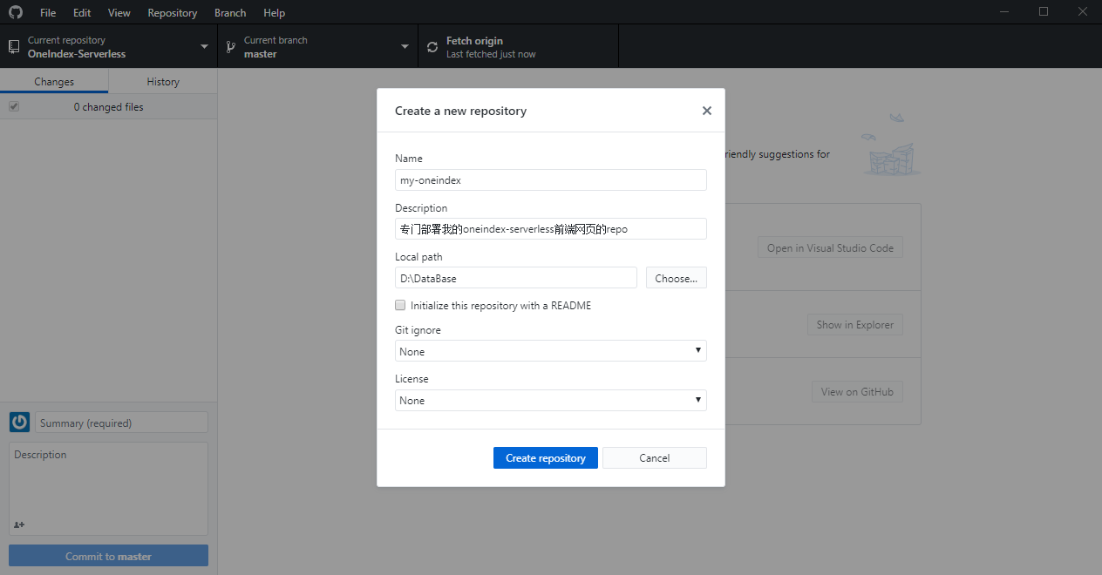Image resolution: width=1102 pixels, height=575 pixels.
Task: Open the Git ignore dropdown
Action: point(550,351)
